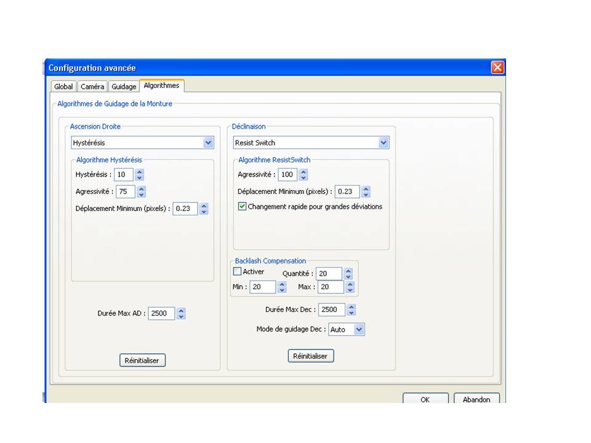Open the Ascension Droite algorithm dropdown (Hystérésis)
591x443 pixels.
pyautogui.click(x=142, y=143)
